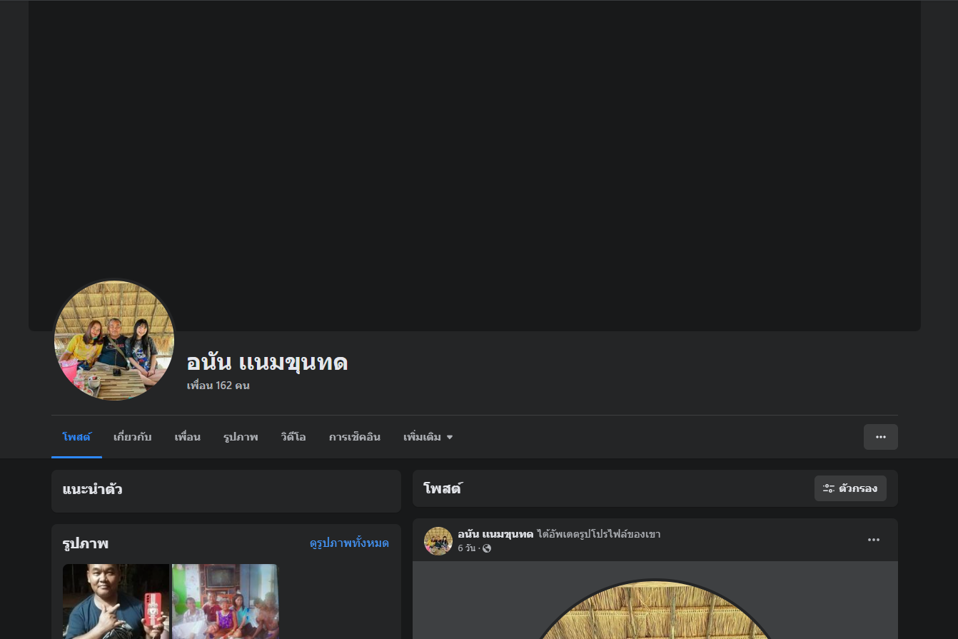Click the post author name อนัน แนมขุนทด
Screen dimensions: 958x639
pyautogui.click(x=495, y=534)
